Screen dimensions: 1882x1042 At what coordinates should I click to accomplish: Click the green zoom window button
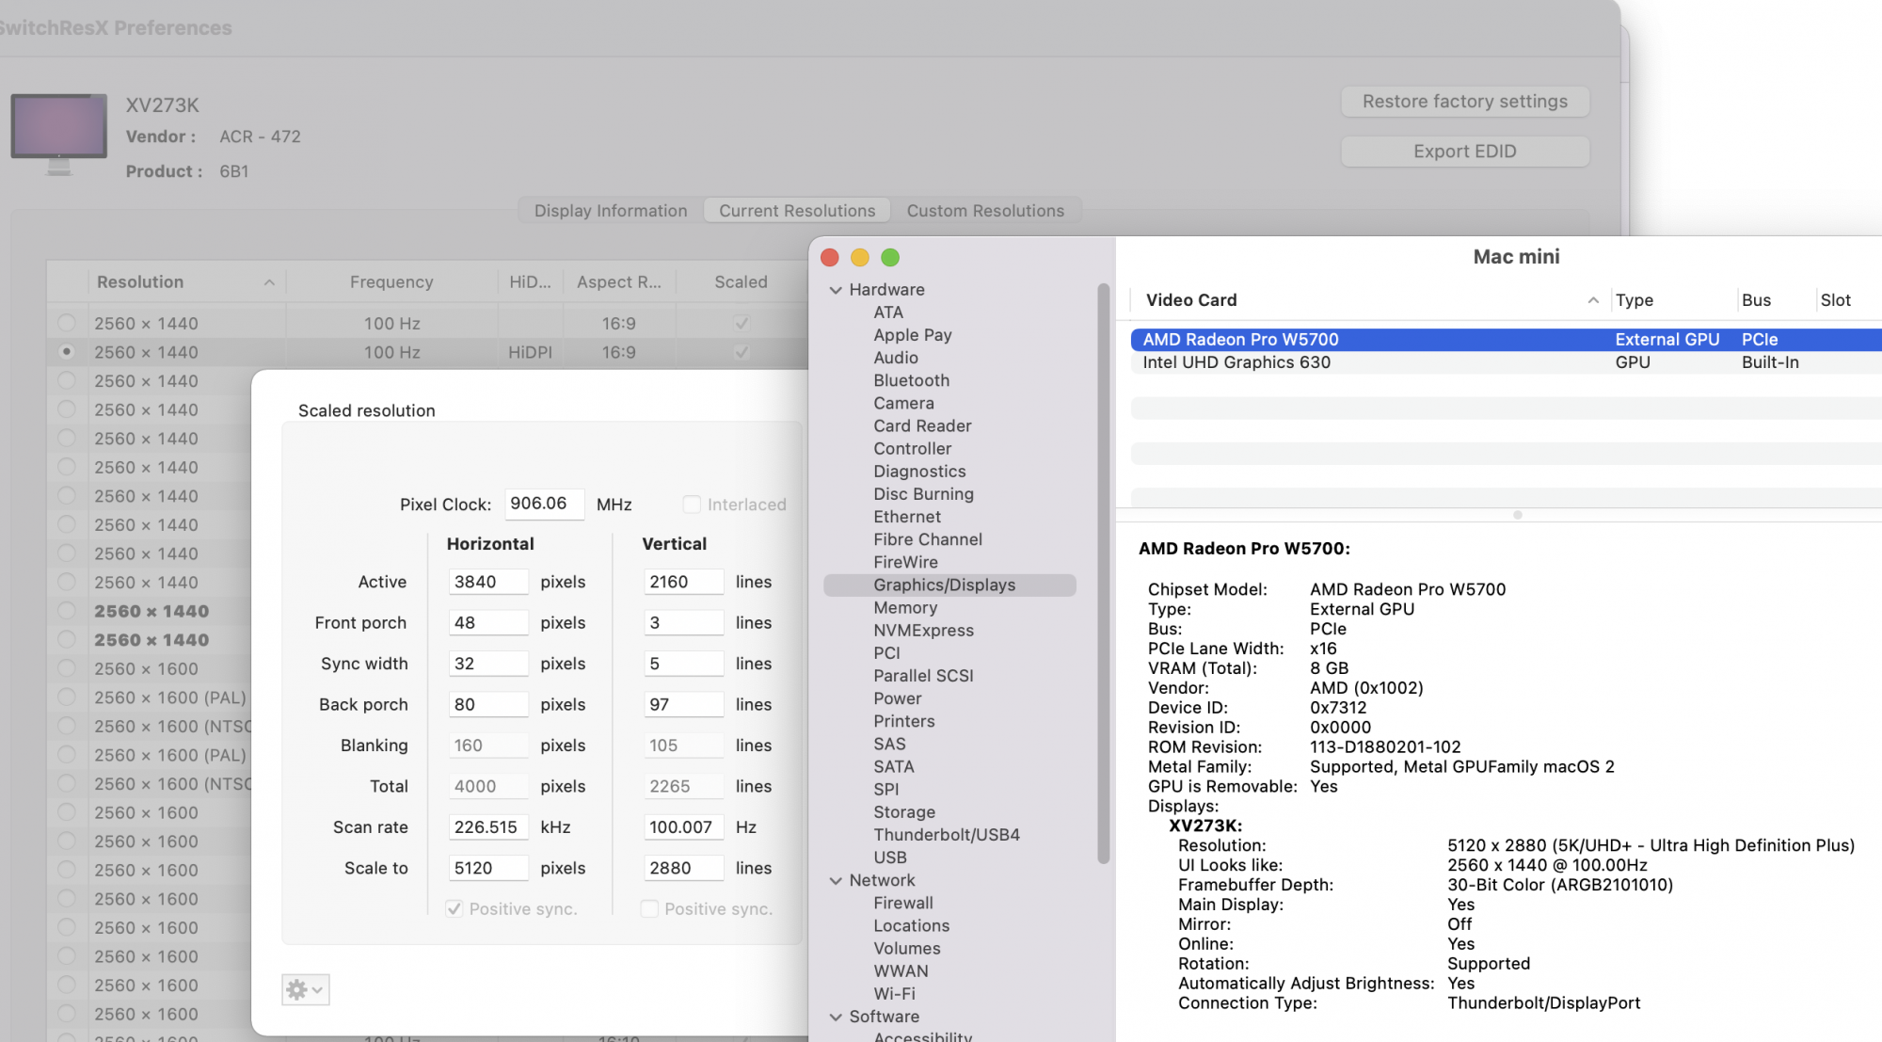tap(890, 258)
